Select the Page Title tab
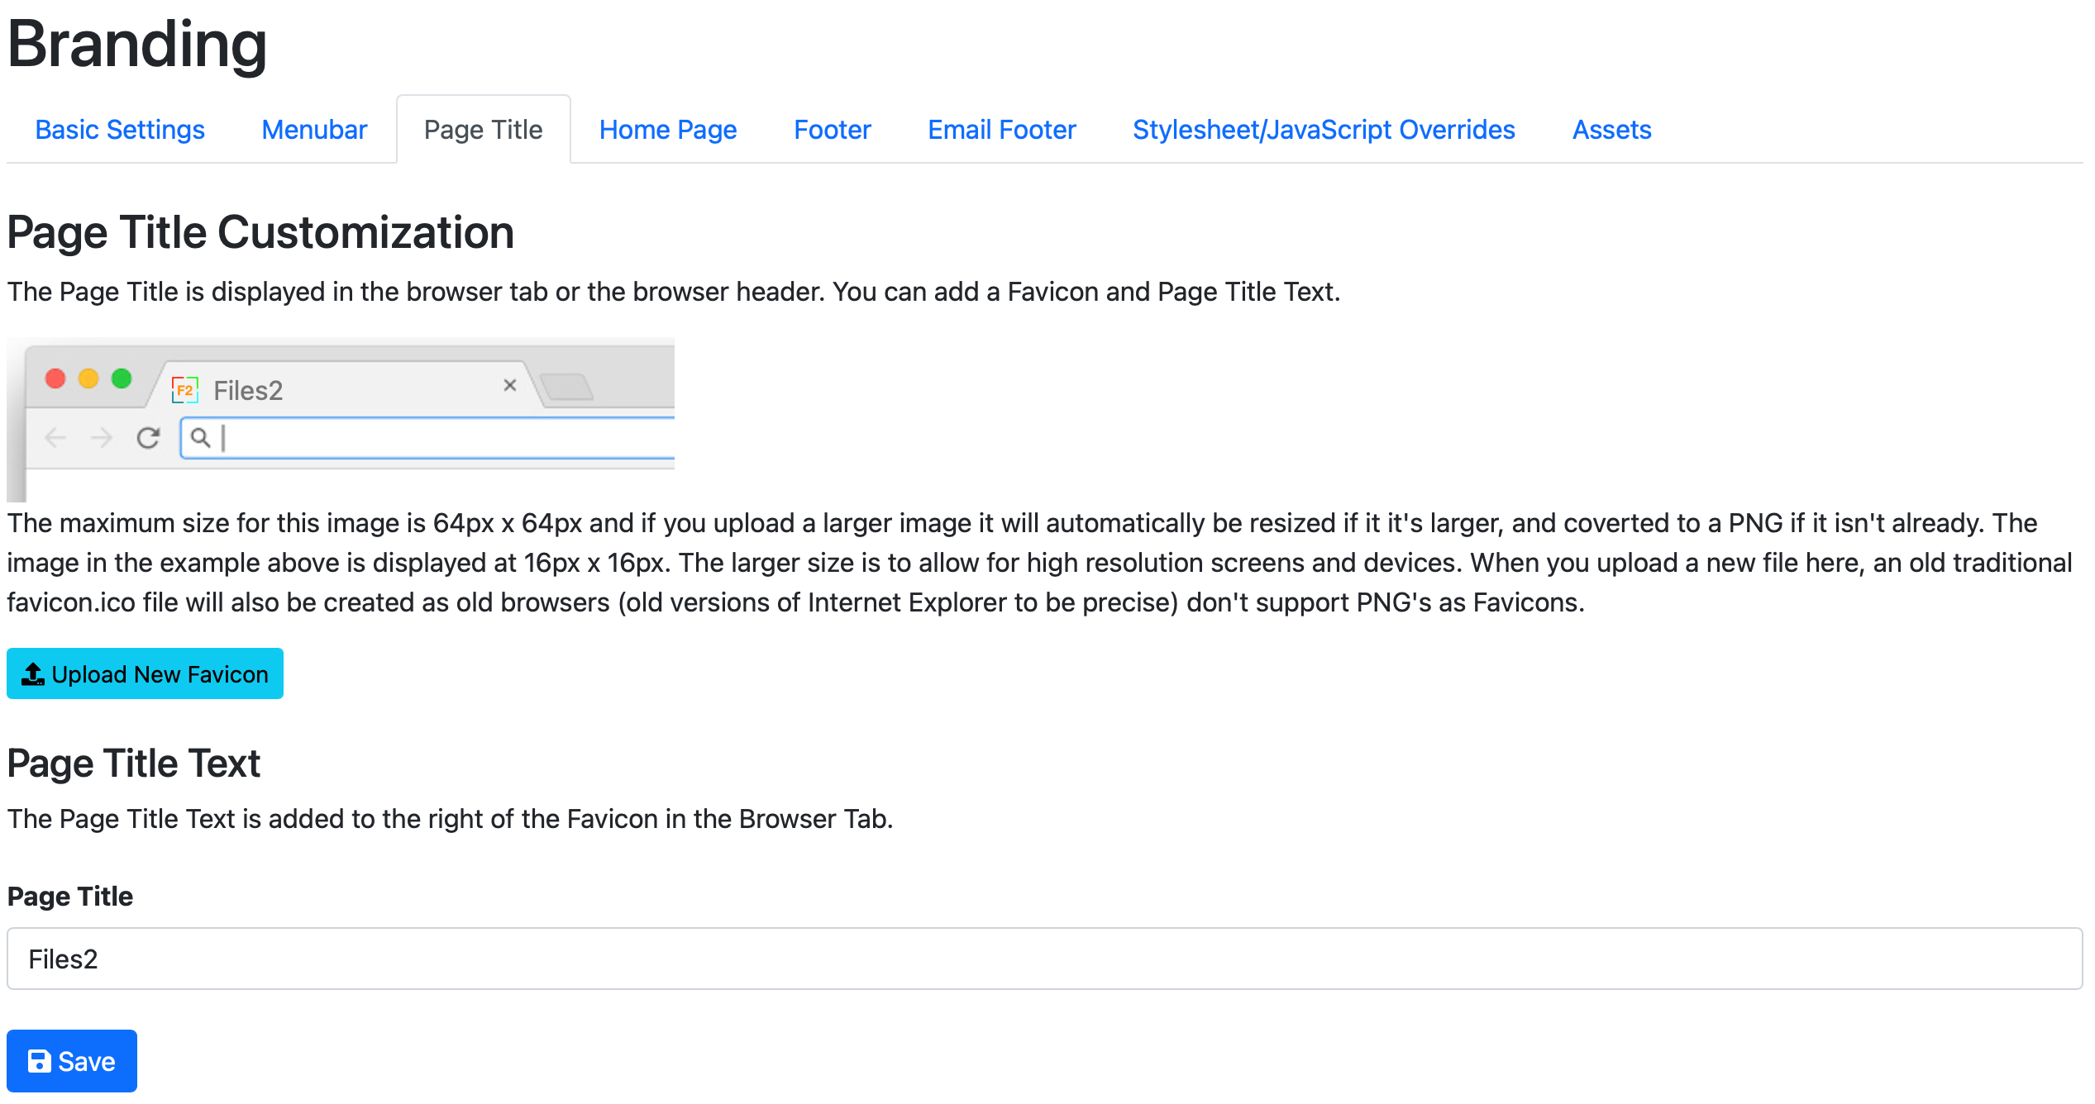This screenshot has height=1104, width=2095. pos(483,130)
